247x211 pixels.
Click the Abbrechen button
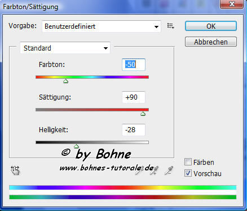[x=211, y=42]
